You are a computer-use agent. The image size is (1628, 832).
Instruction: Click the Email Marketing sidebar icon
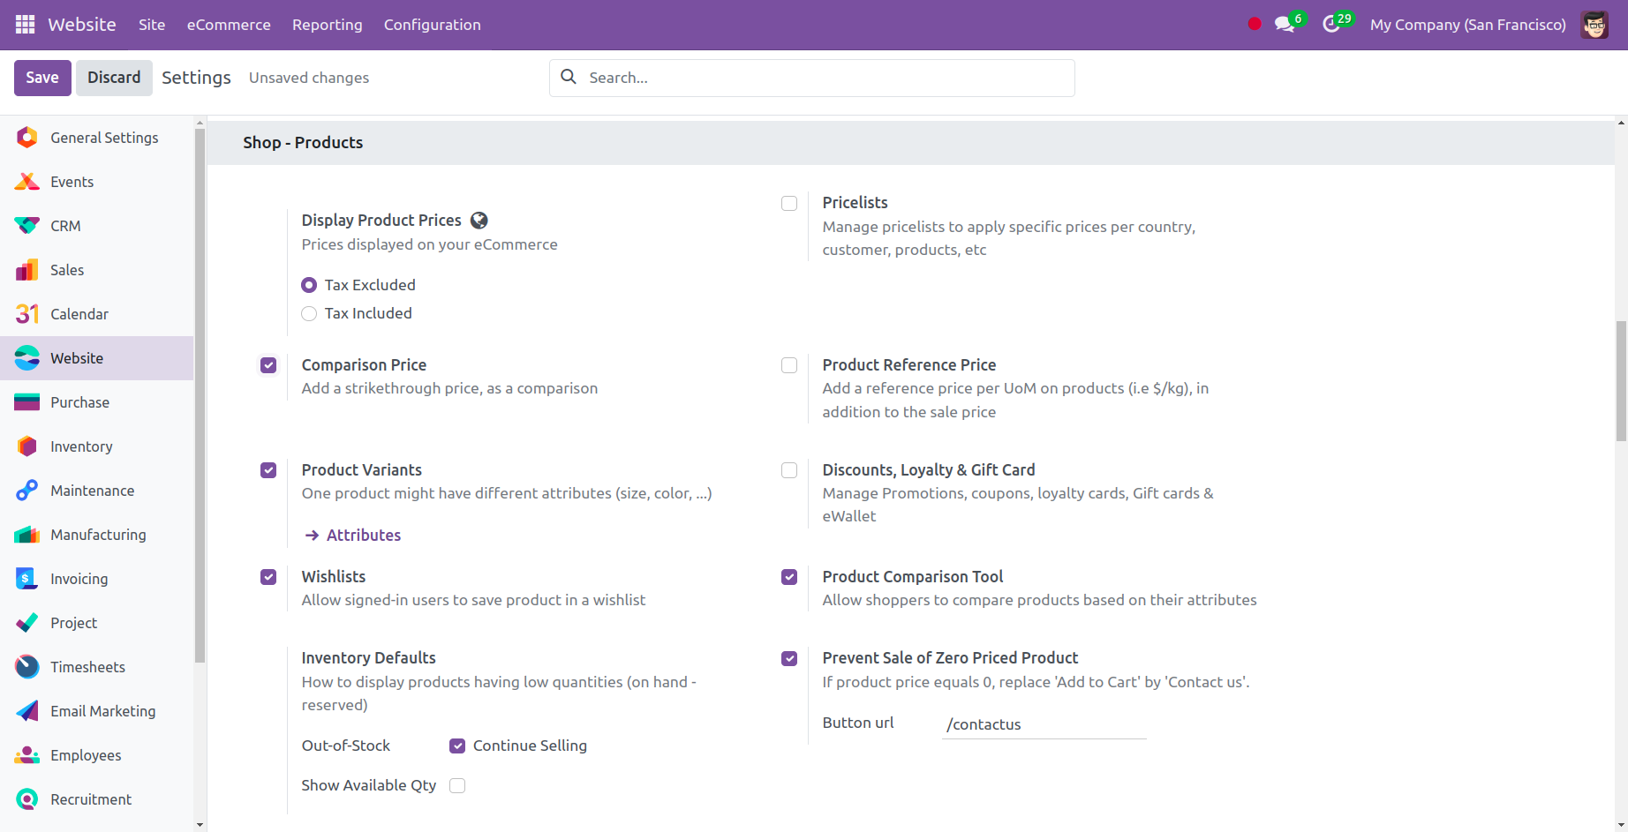[26, 710]
